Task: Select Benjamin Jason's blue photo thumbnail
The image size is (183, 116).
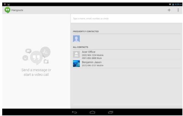Action: point(76,64)
